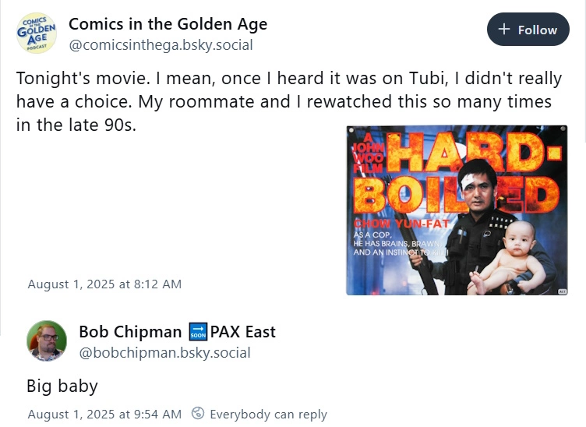Screen dimensions: 586x427
Task: Open Bob Chipman's profile avatar
Action: coord(47,341)
